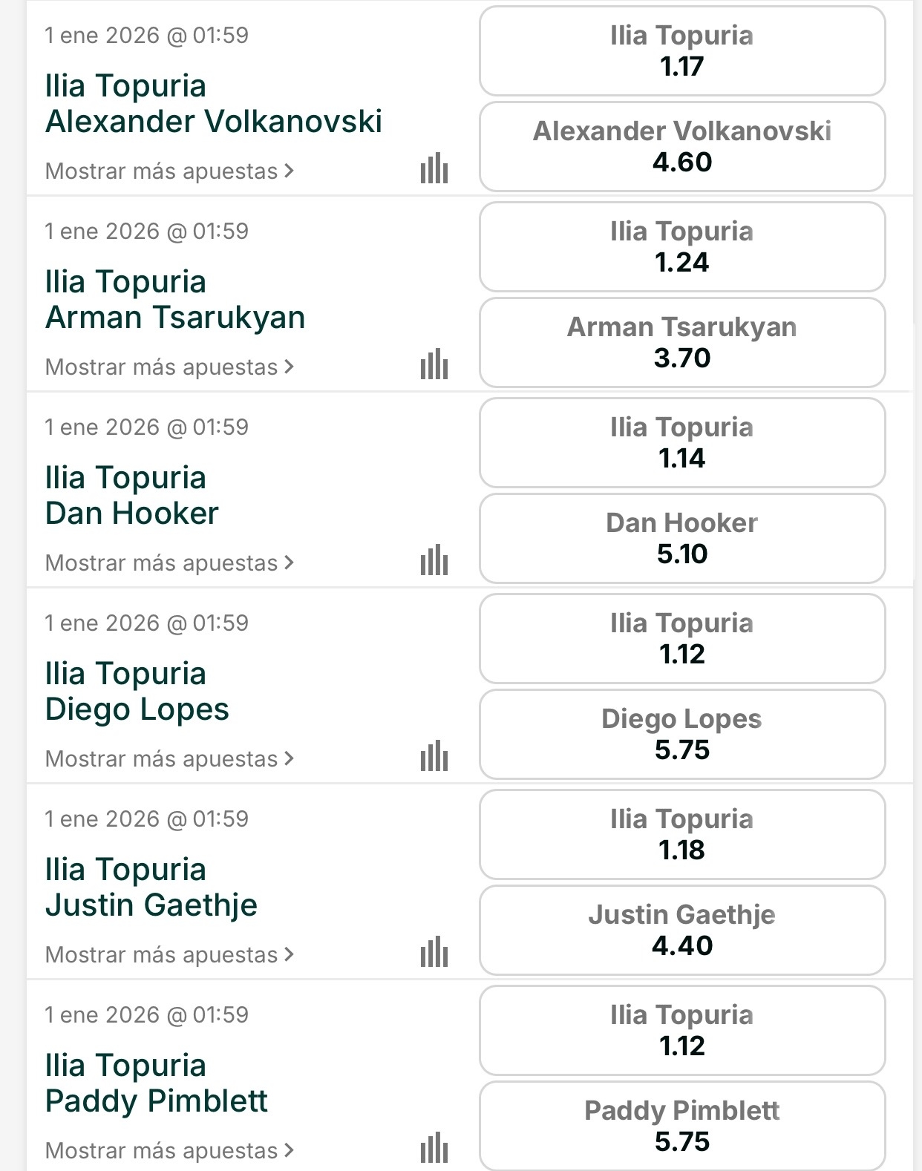Select Ilia Topuria at 1.17 odds
Image resolution: width=922 pixels, height=1171 pixels.
682,51
